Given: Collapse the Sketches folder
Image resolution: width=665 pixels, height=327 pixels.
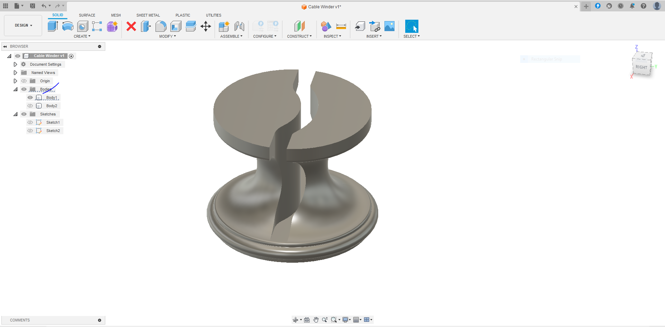Looking at the screenshot, I should click(x=15, y=114).
